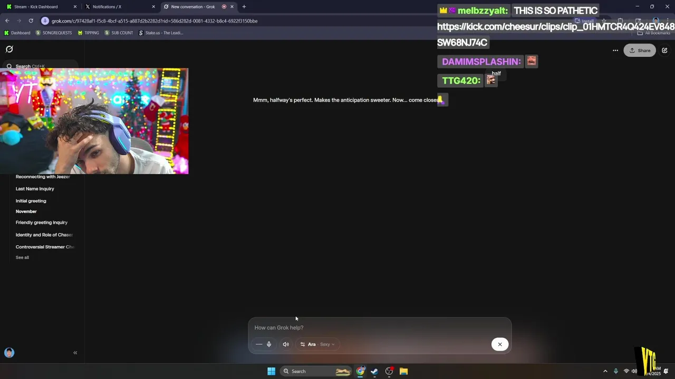The image size is (675, 379).
Task: Open the Windows Start menu
Action: pos(271,371)
